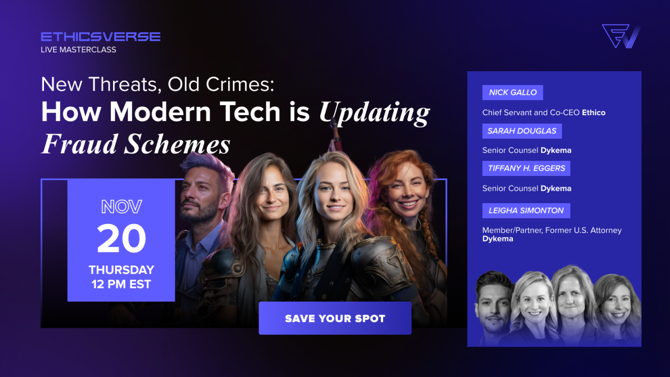Select the LEIGHA SIMONTON name tag
Viewport: 670px width, 377px height.
526,210
